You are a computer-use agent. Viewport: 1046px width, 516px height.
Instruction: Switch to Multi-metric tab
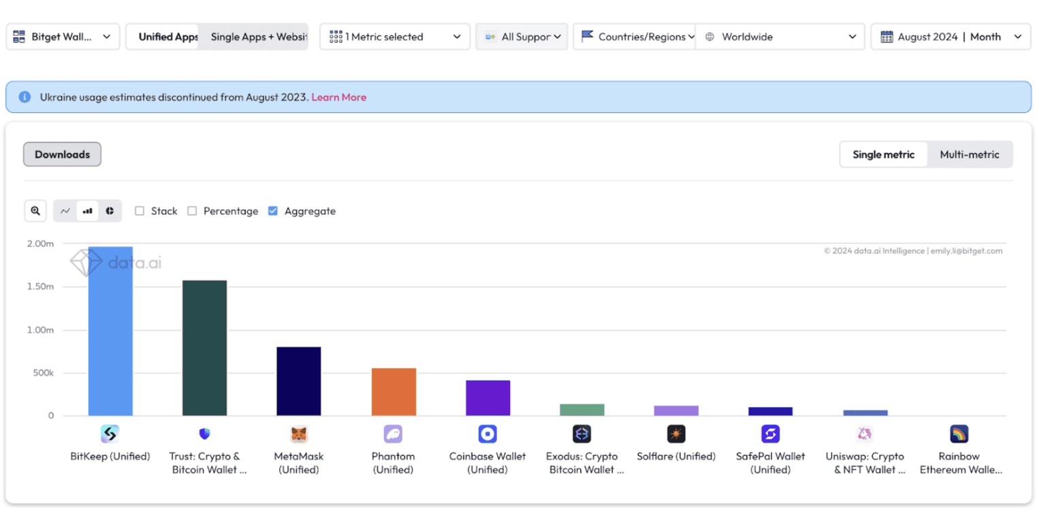point(969,155)
